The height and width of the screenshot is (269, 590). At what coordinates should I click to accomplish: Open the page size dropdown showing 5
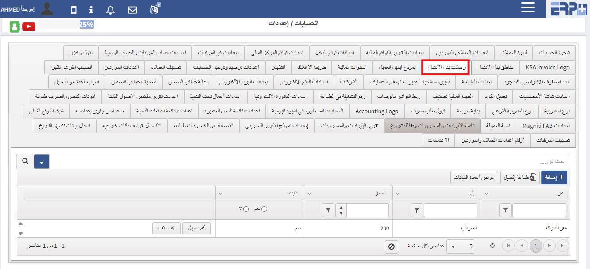pos(460,245)
